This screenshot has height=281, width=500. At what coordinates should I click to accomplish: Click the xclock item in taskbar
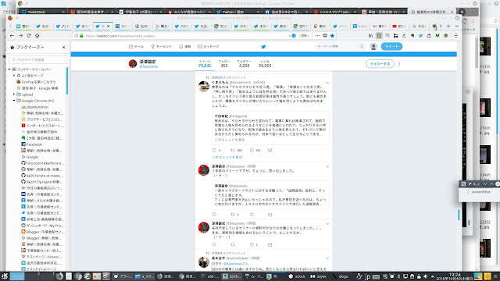(x=297, y=276)
